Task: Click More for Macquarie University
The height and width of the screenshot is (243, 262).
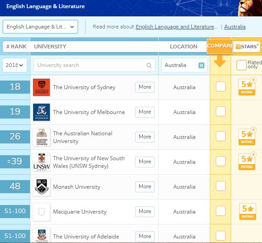Action: click(x=145, y=211)
